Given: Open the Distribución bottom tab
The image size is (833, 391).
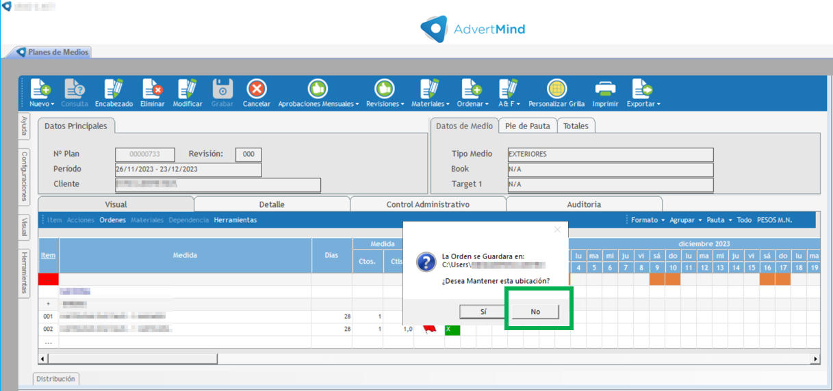Looking at the screenshot, I should 56,379.
